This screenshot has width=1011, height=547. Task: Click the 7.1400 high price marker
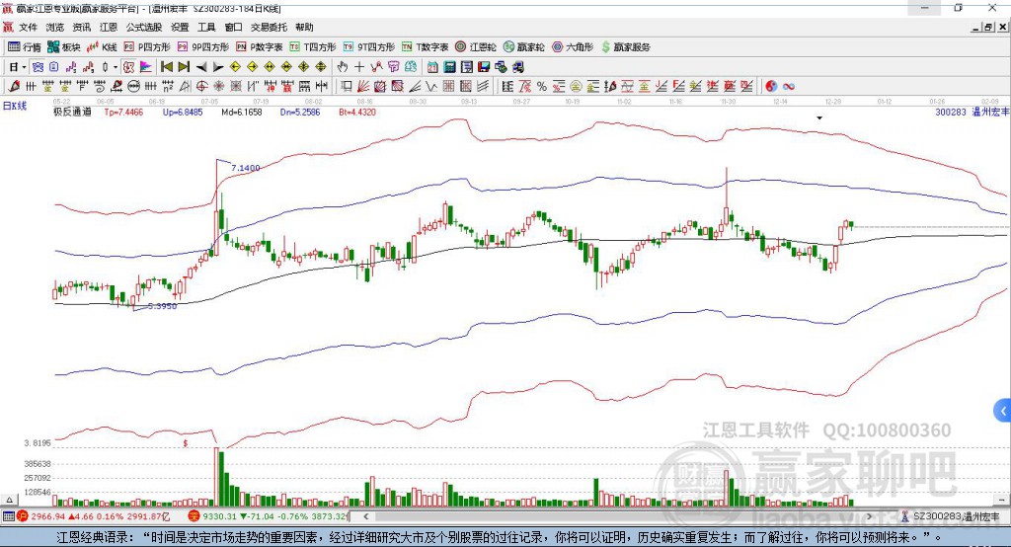(246, 169)
